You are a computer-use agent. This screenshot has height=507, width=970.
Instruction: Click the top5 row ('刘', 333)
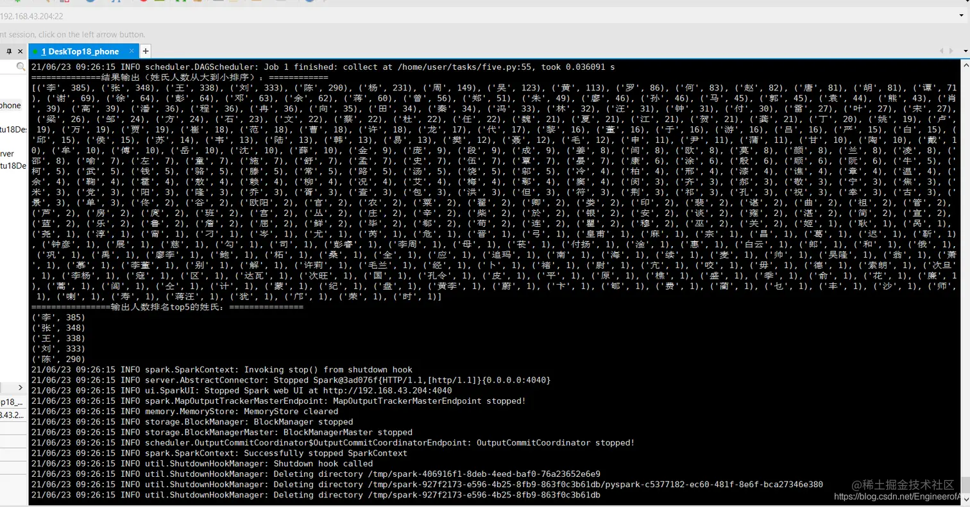[x=58, y=349]
